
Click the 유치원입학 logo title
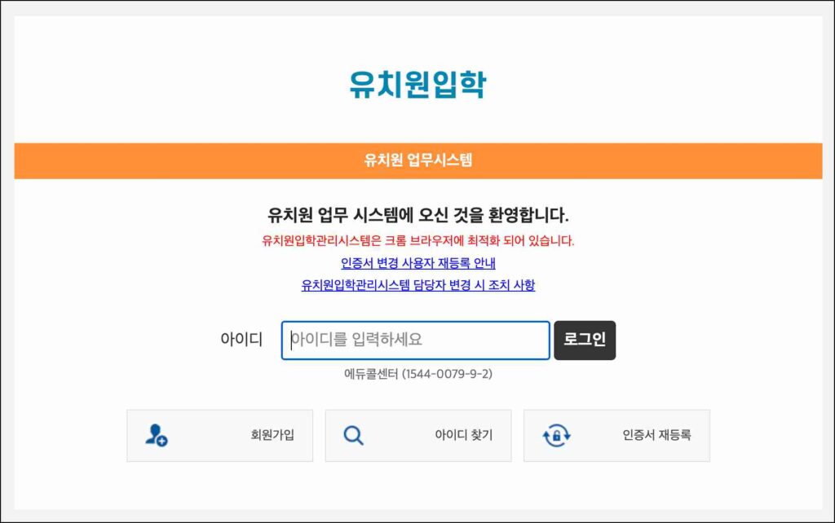(417, 84)
